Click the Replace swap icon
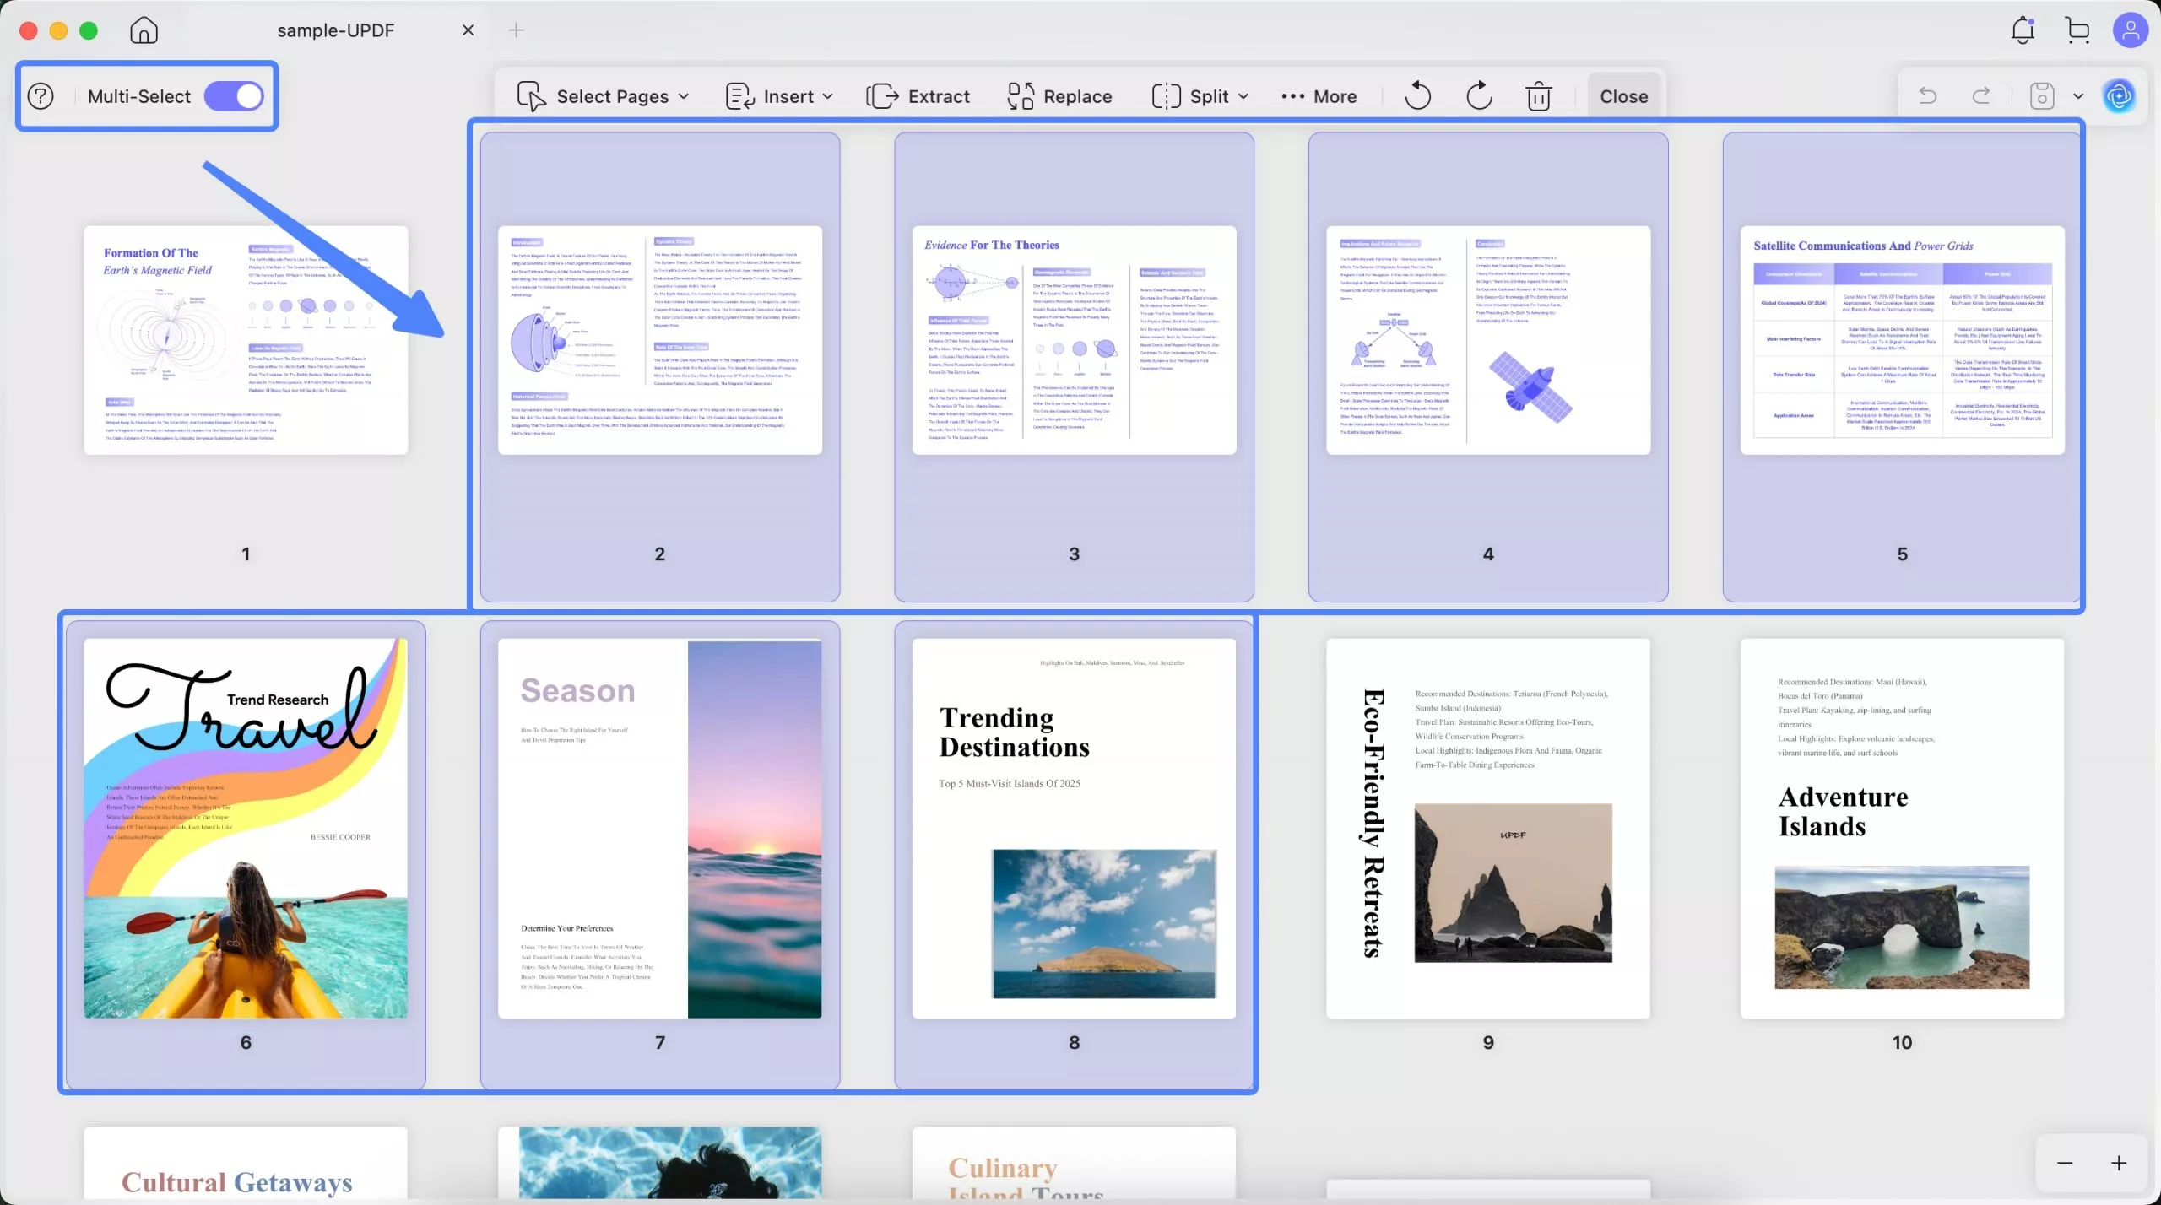This screenshot has height=1205, width=2161. tap(1021, 96)
